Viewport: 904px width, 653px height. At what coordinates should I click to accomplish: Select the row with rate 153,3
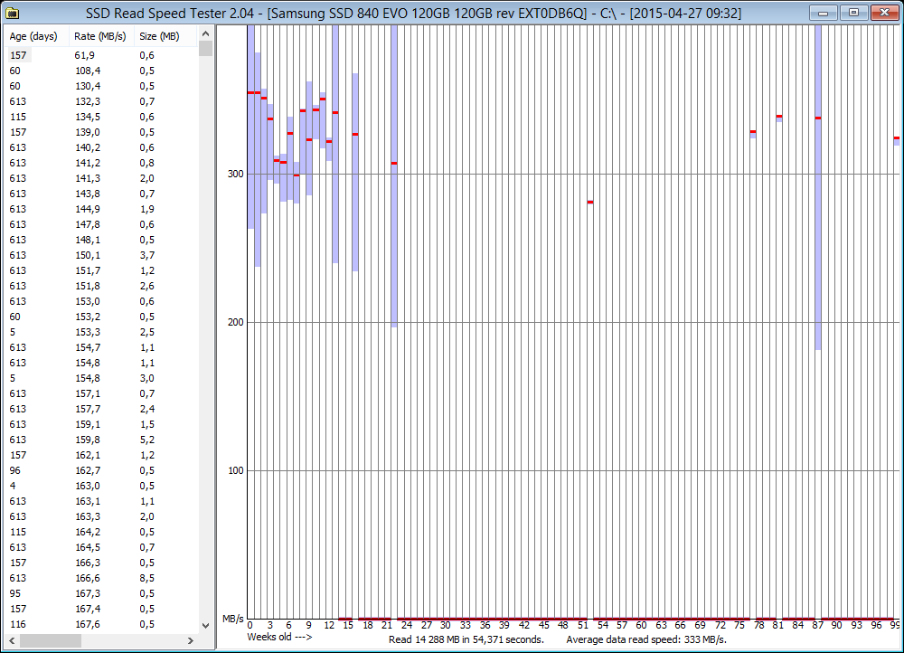point(101,332)
